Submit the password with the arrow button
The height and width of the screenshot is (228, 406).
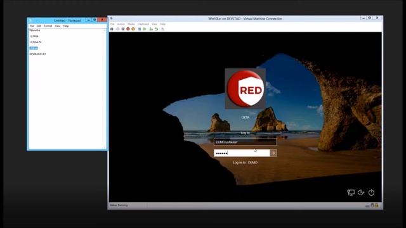273,153
